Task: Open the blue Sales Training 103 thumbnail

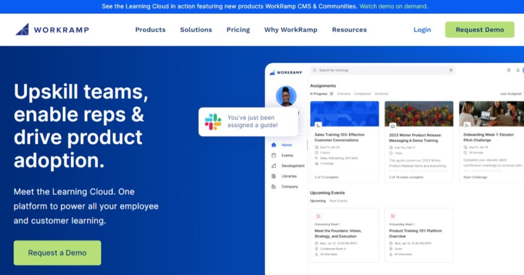Action: [x=344, y=114]
